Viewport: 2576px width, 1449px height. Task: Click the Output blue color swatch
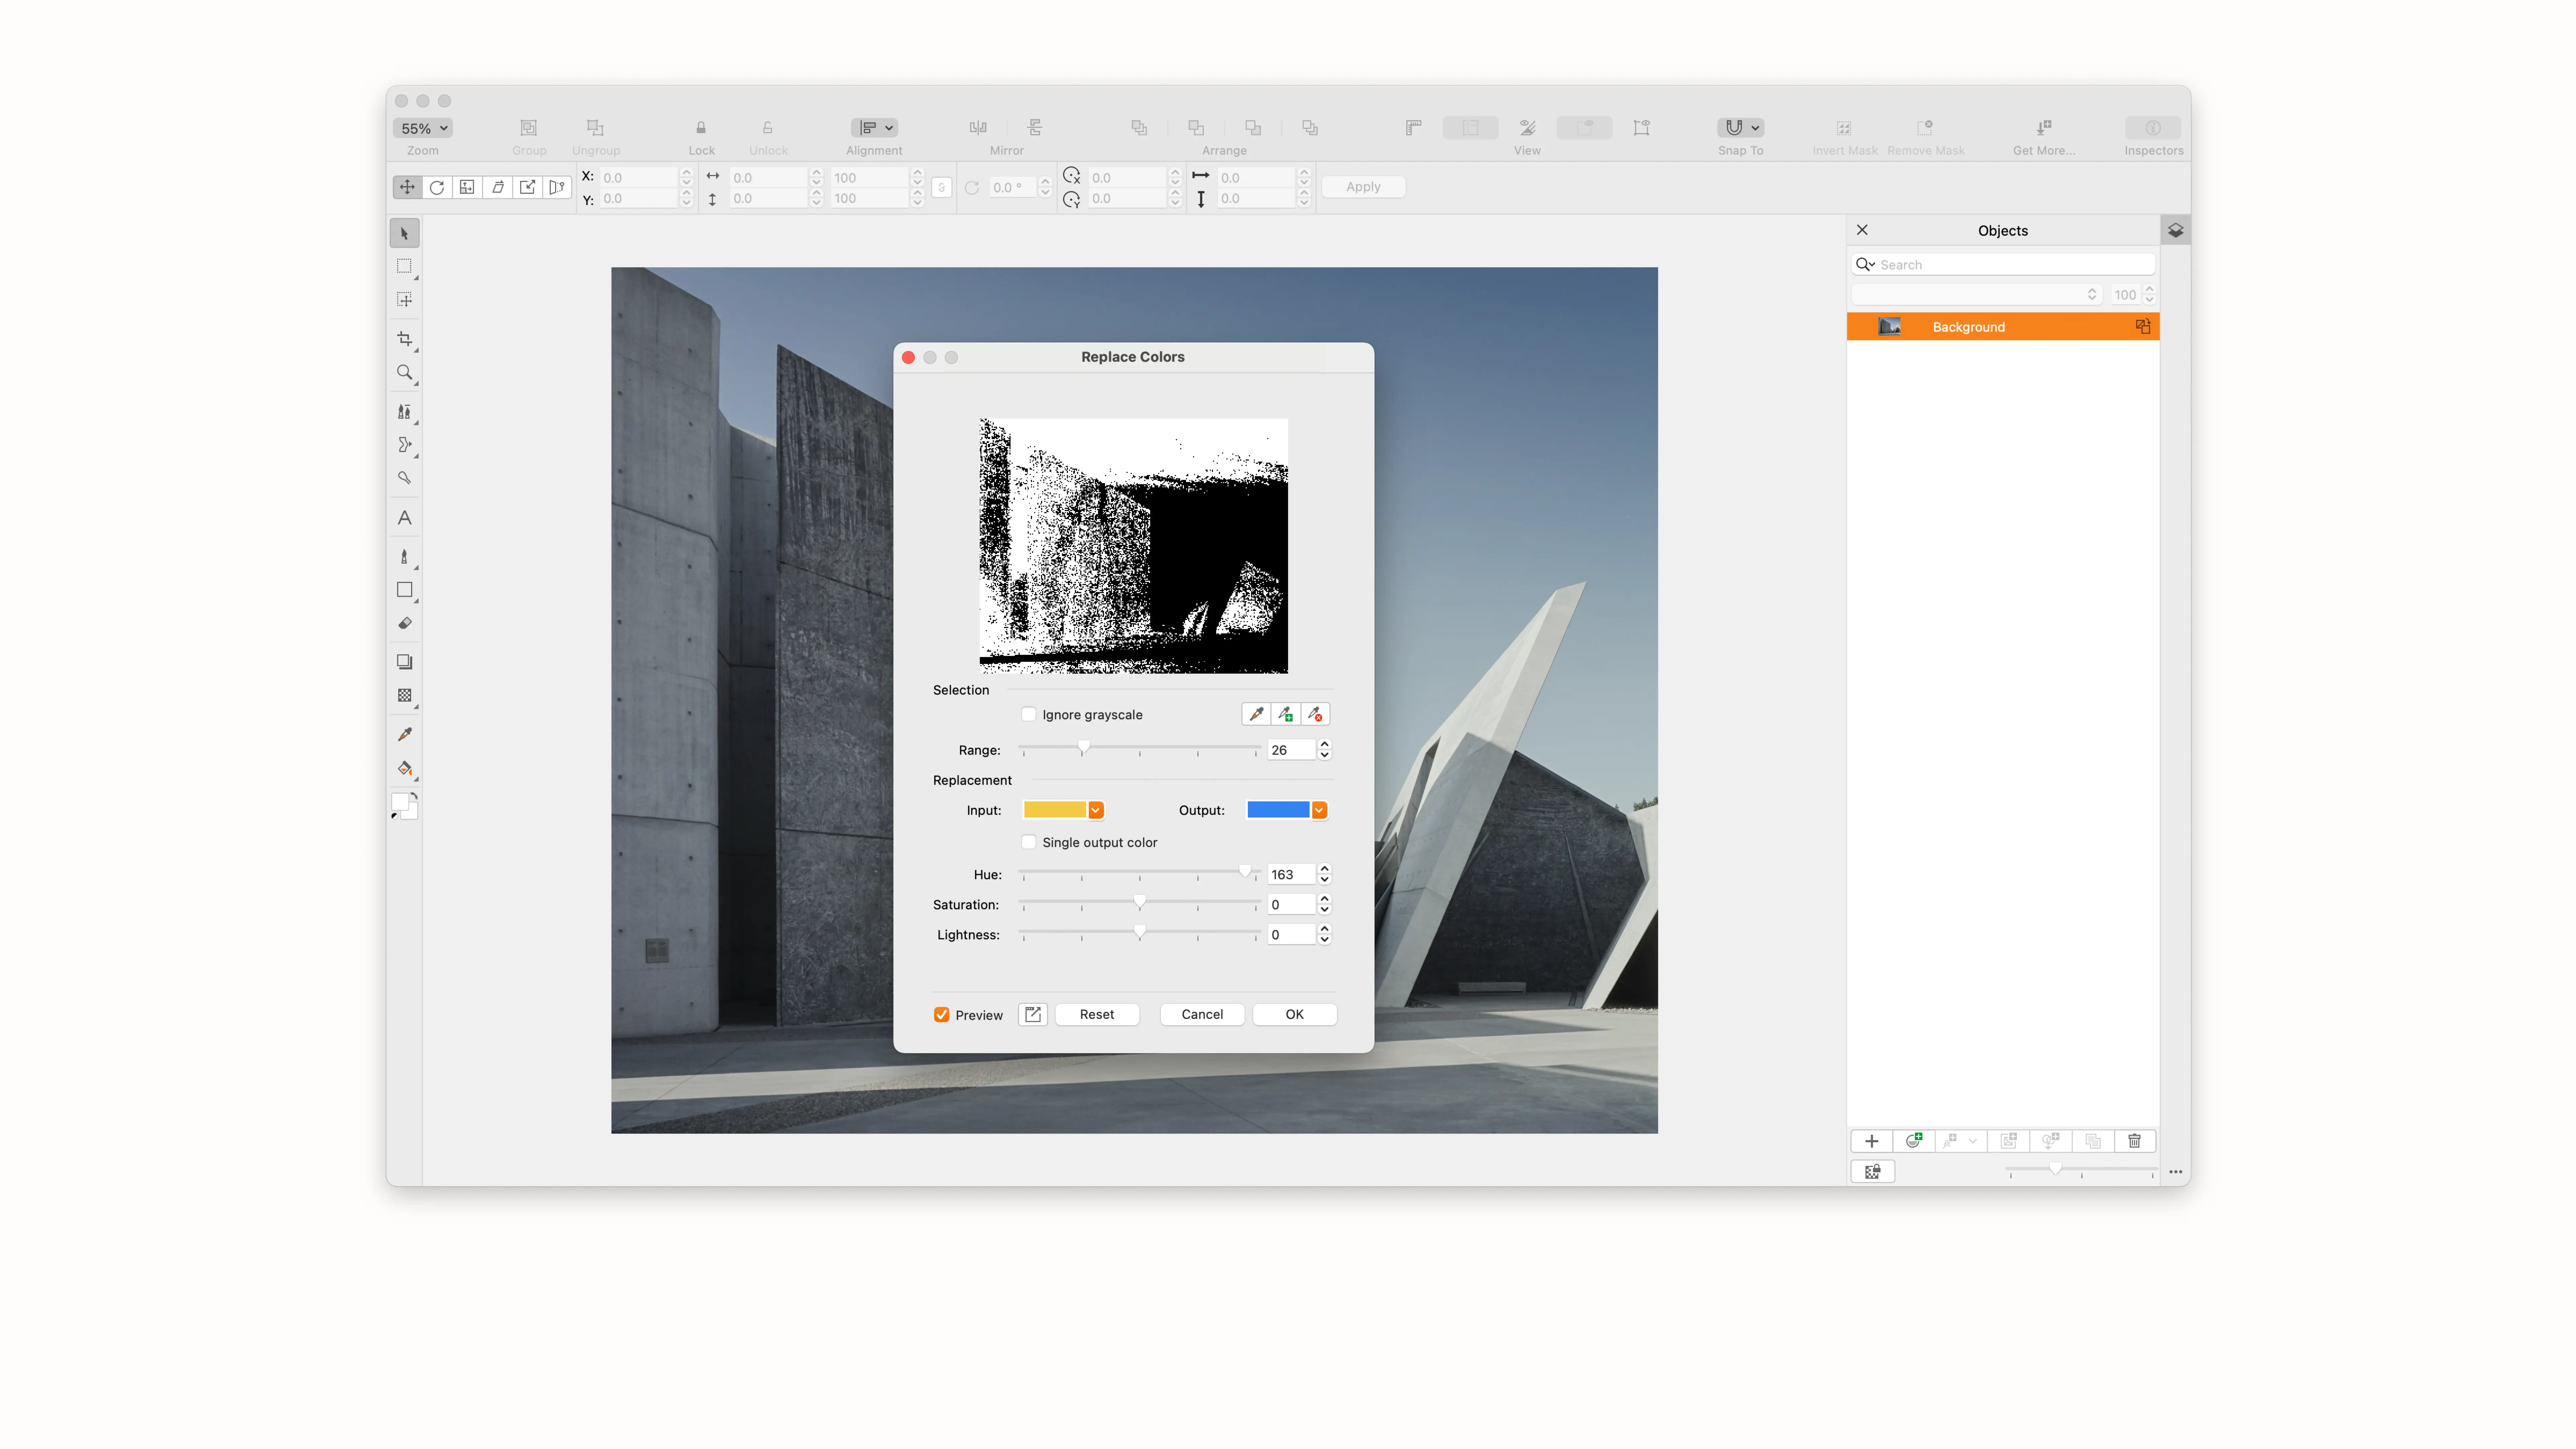1278,810
